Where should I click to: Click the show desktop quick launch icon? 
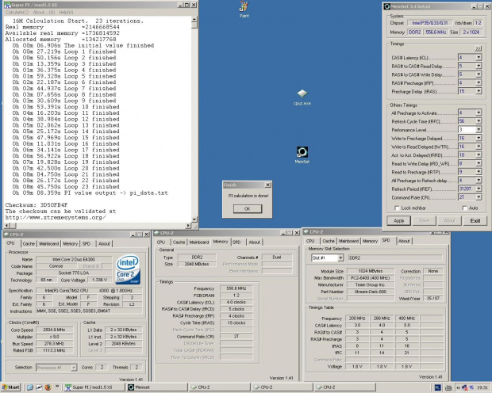coord(30,387)
